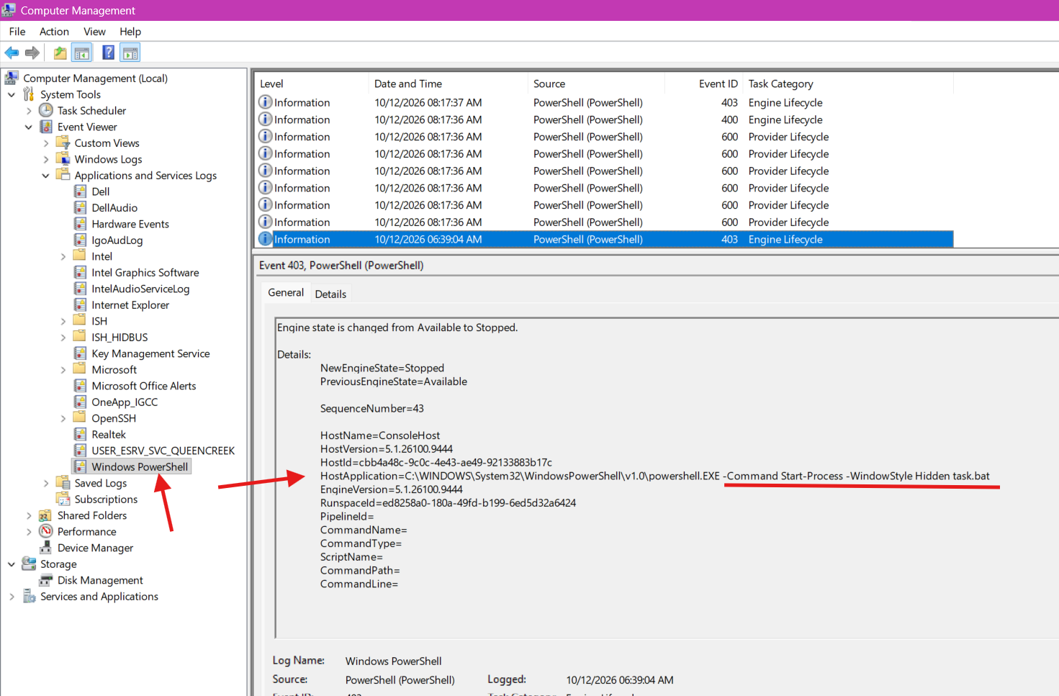Click the Task Scheduler clock icon

pyautogui.click(x=46, y=110)
